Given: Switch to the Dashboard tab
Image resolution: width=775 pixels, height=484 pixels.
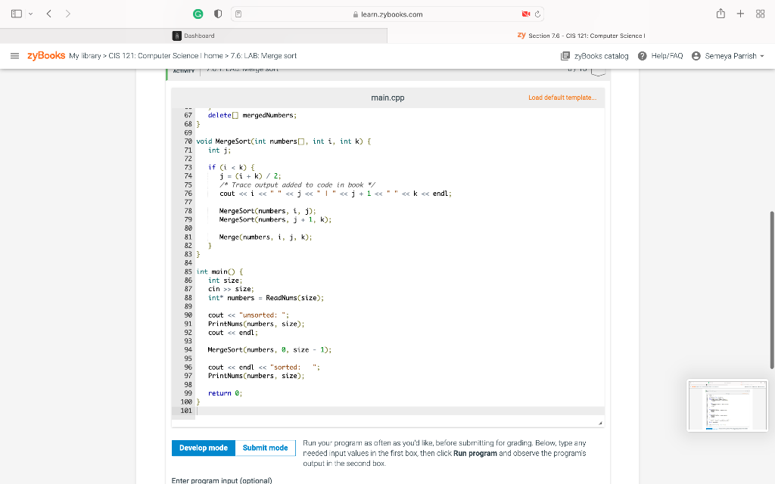Looking at the screenshot, I should (197, 35).
